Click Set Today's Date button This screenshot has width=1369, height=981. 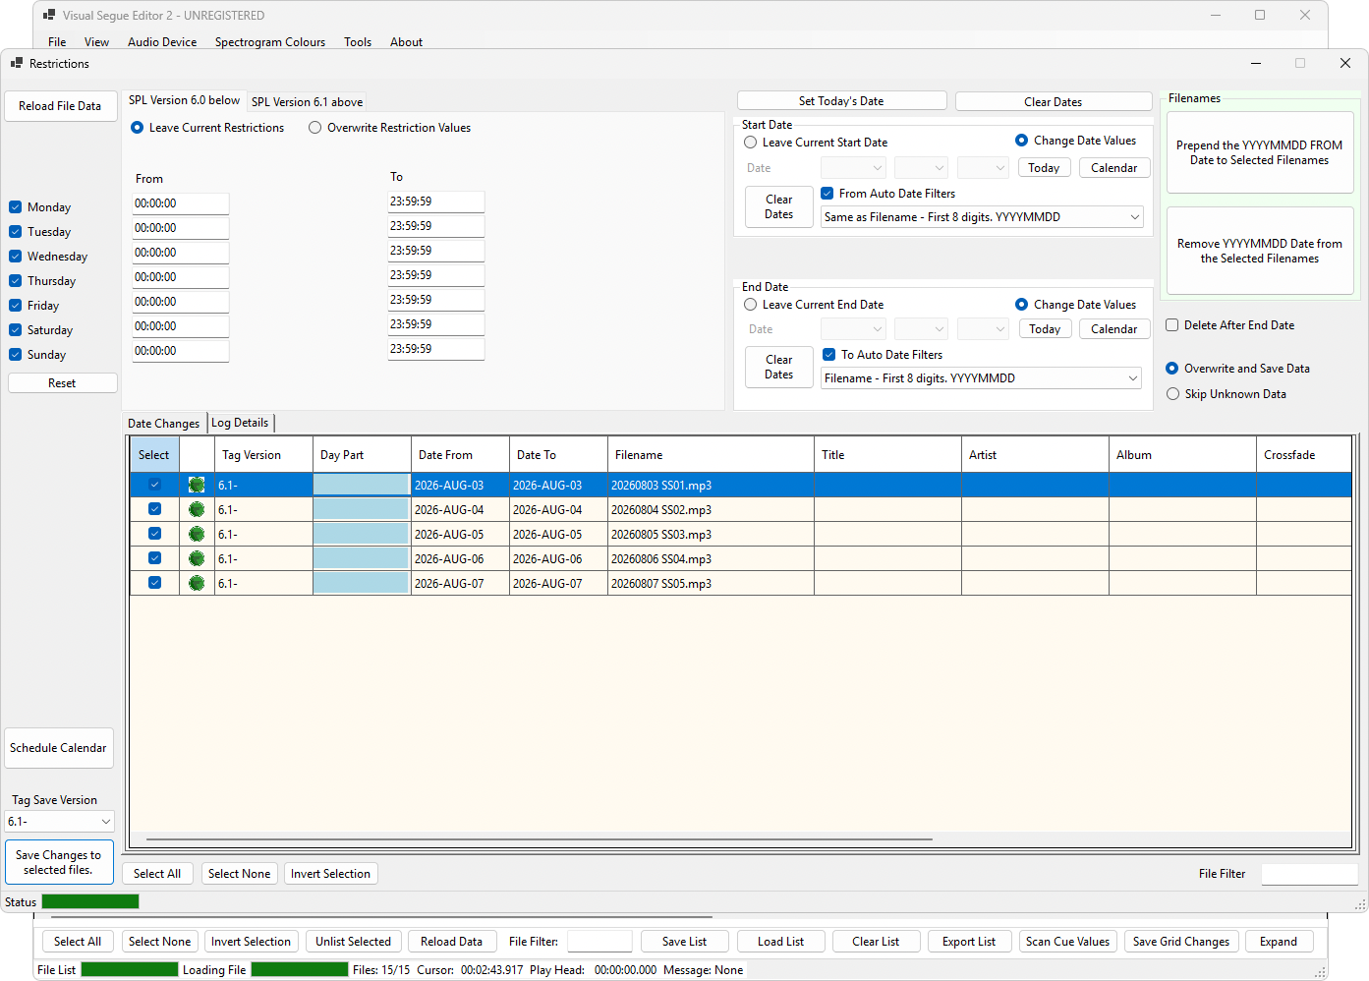point(841,101)
